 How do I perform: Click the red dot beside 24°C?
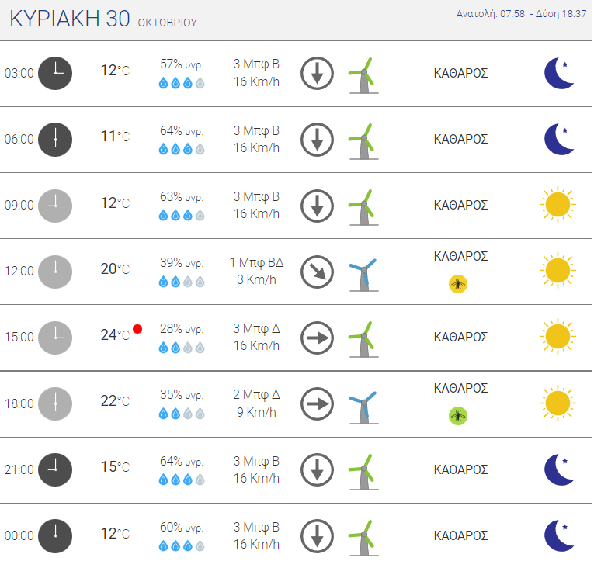(x=137, y=329)
